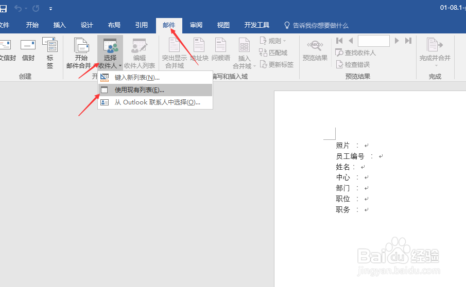Click the Redo icon in title bar
Screen dimensions: 466x287
click(x=36, y=9)
